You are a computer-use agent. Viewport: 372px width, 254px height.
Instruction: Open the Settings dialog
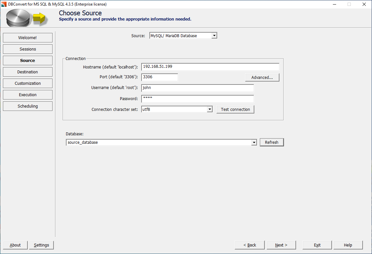(41, 245)
